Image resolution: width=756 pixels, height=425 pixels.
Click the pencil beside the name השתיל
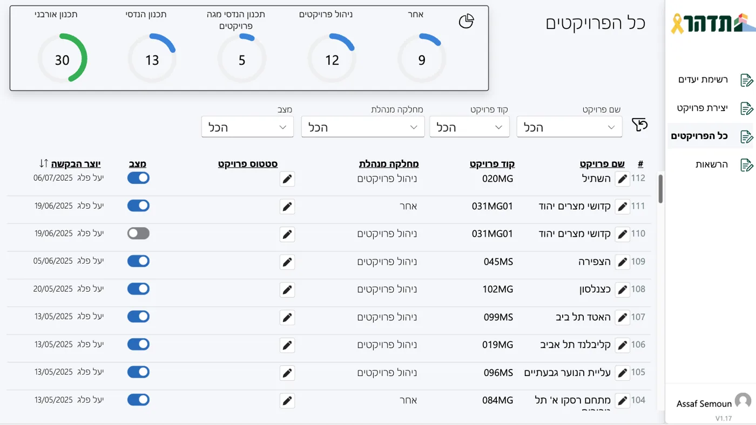pos(623,179)
